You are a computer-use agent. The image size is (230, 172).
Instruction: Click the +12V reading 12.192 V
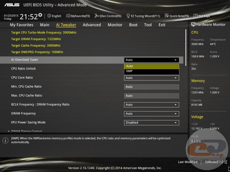tap(197, 128)
